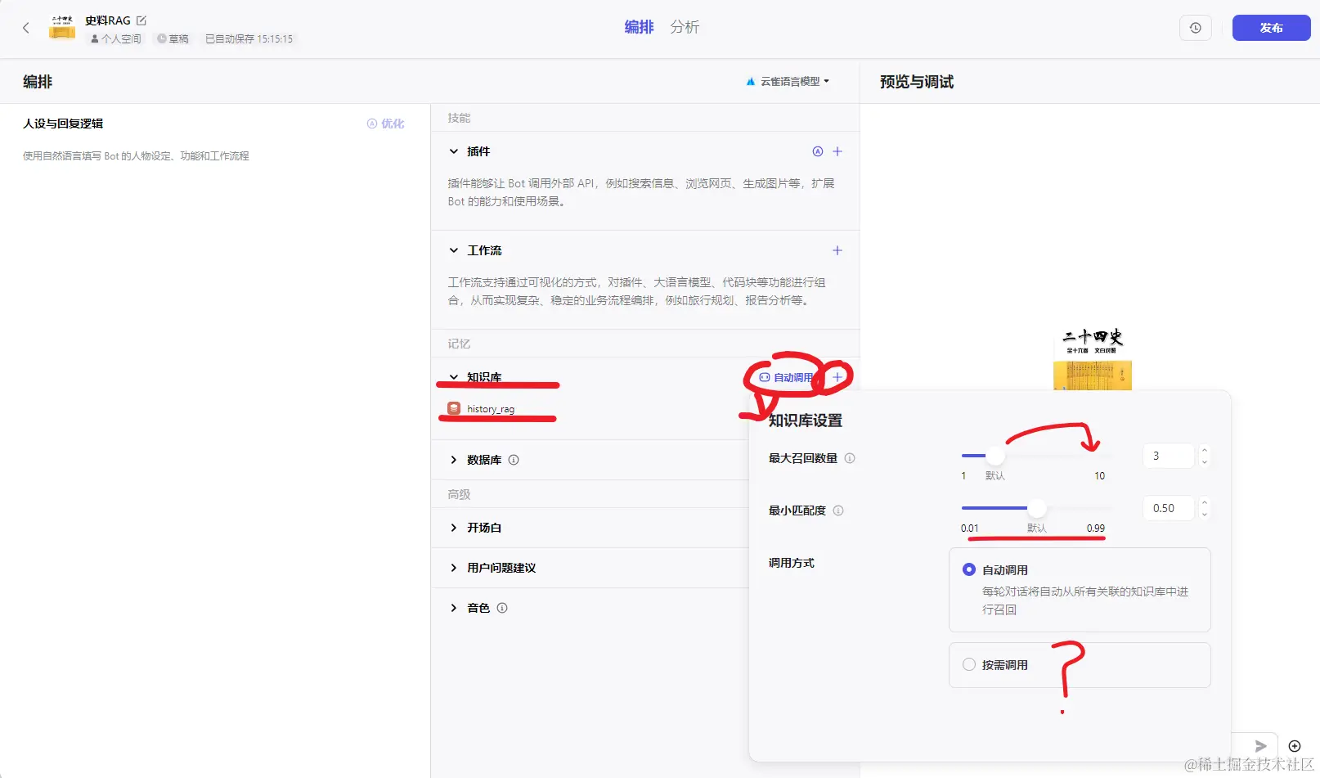Switch to the 编排 tab
The width and height of the screenshot is (1320, 778).
pos(639,27)
